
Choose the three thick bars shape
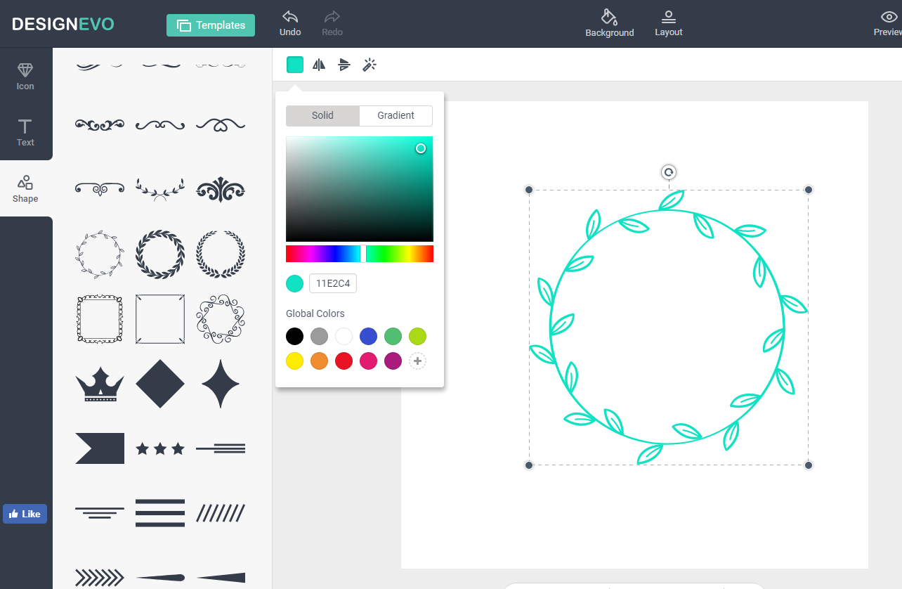[160, 513]
